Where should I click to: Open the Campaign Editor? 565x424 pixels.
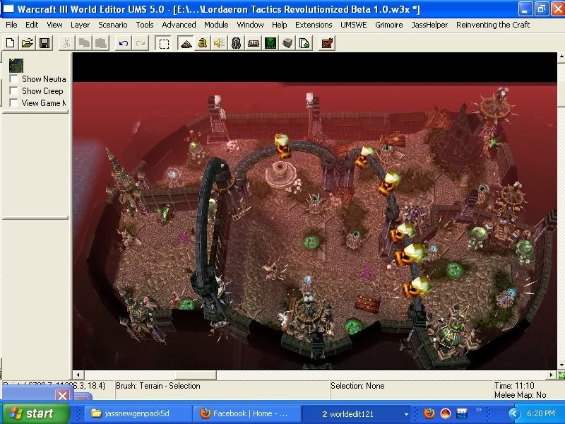click(254, 43)
